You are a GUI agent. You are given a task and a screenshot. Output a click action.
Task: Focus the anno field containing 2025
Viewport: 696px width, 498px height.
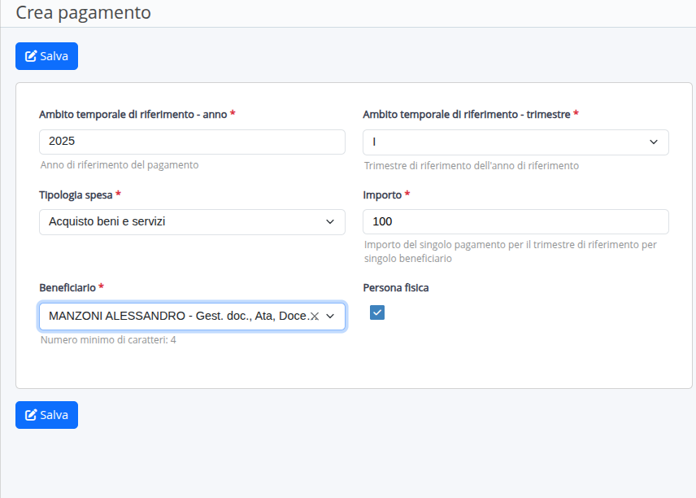point(192,142)
